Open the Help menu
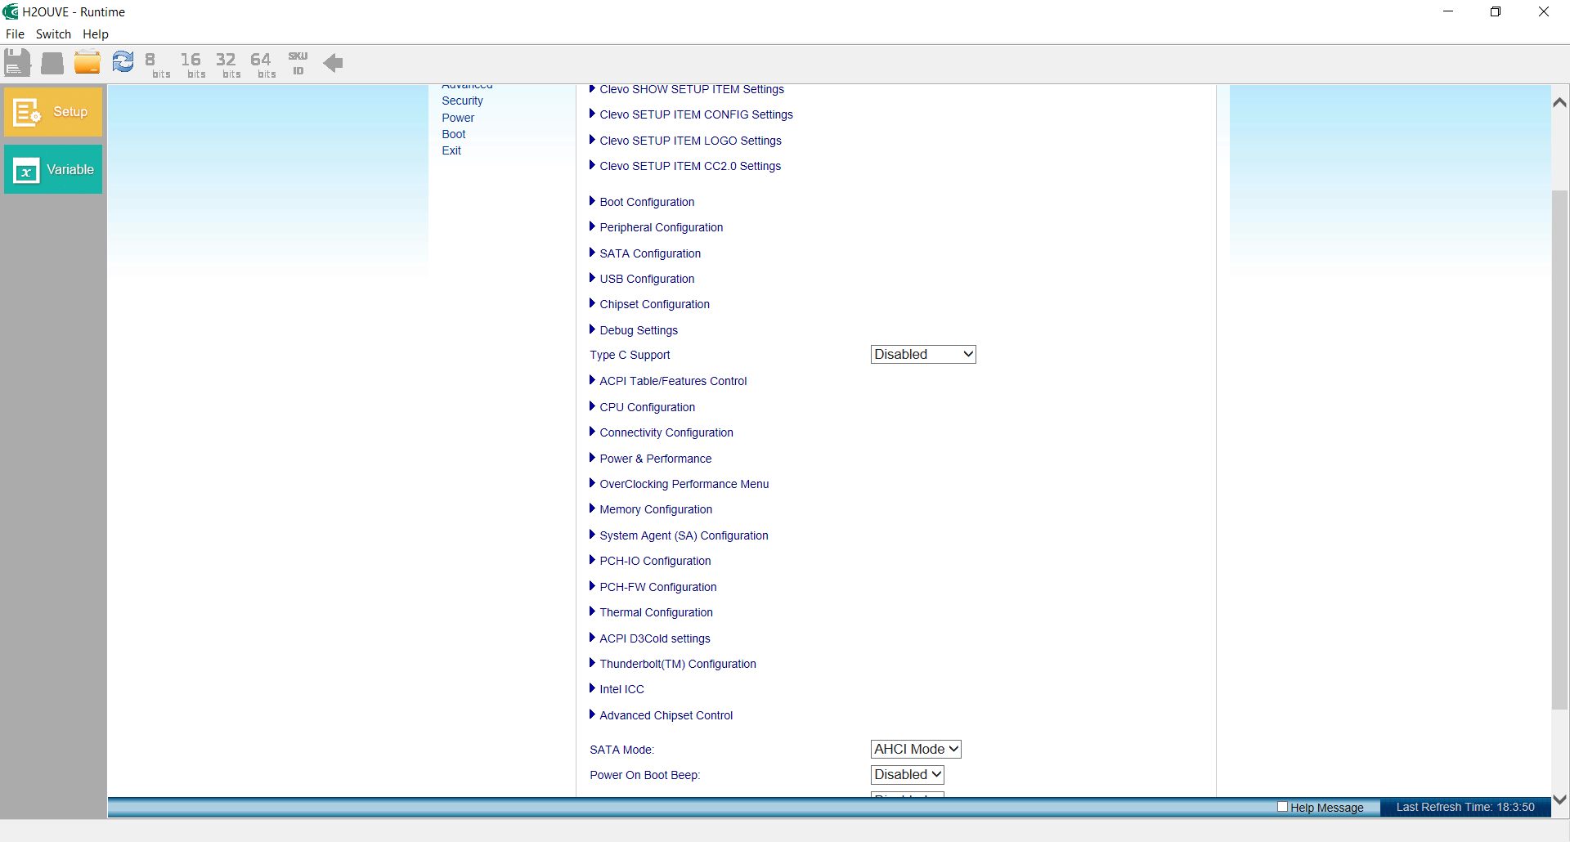The width and height of the screenshot is (1570, 842). pos(96,34)
